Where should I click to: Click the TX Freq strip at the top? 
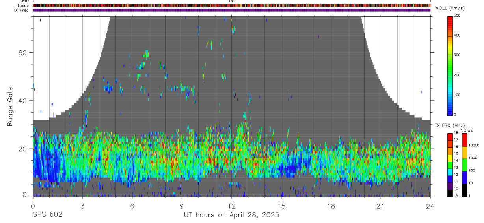[x=232, y=10]
